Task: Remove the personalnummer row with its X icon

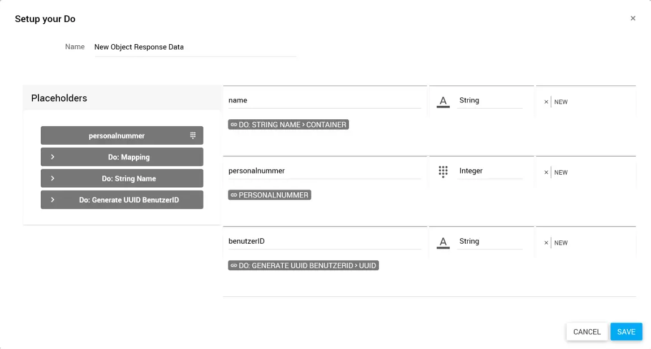Action: [546, 173]
